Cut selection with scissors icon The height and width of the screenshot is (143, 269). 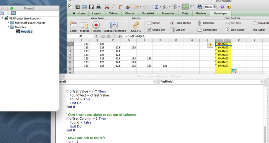[x=107, y=7]
